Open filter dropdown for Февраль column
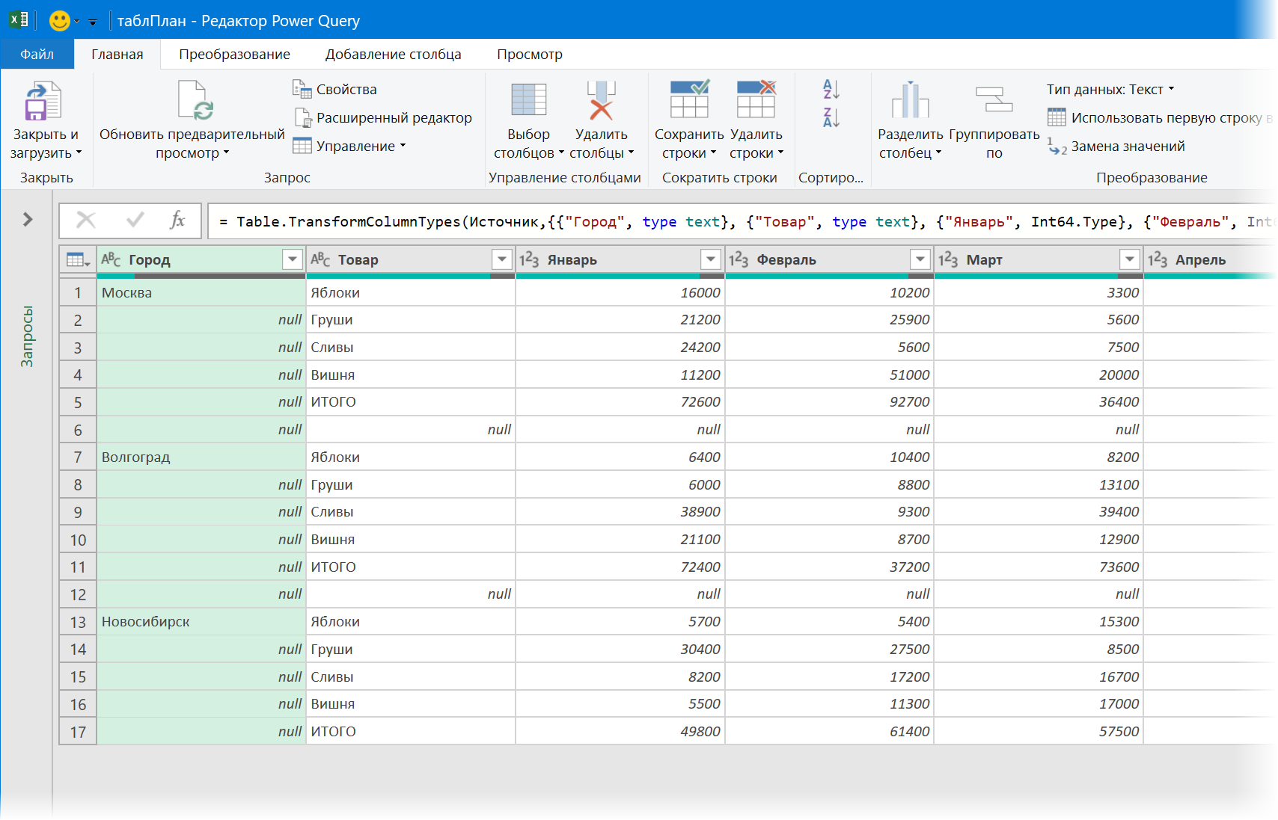This screenshot has width=1278, height=820. (x=920, y=259)
